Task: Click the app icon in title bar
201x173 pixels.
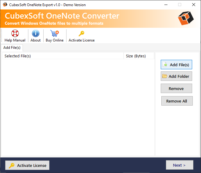Action: point(5,5)
